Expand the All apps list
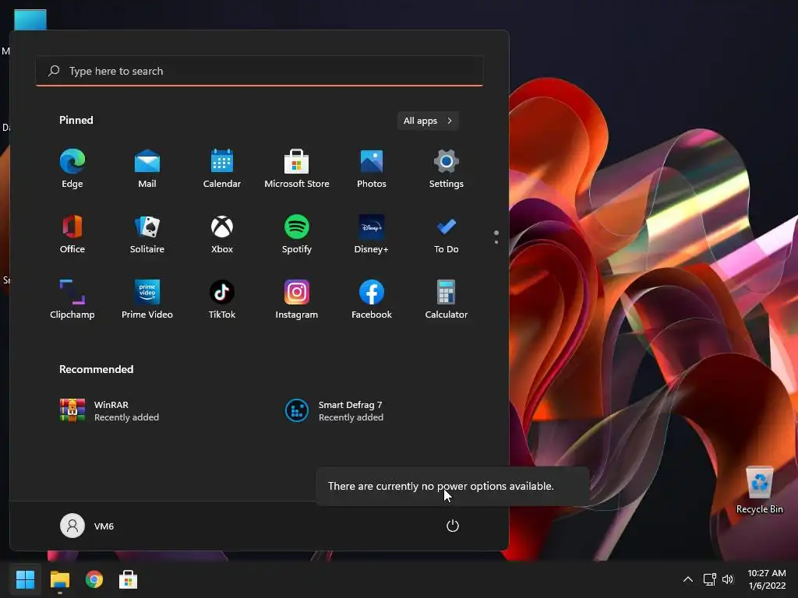 (428, 121)
